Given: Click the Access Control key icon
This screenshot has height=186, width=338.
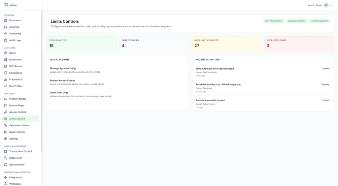Looking at the screenshot, I should [x=6, y=112].
